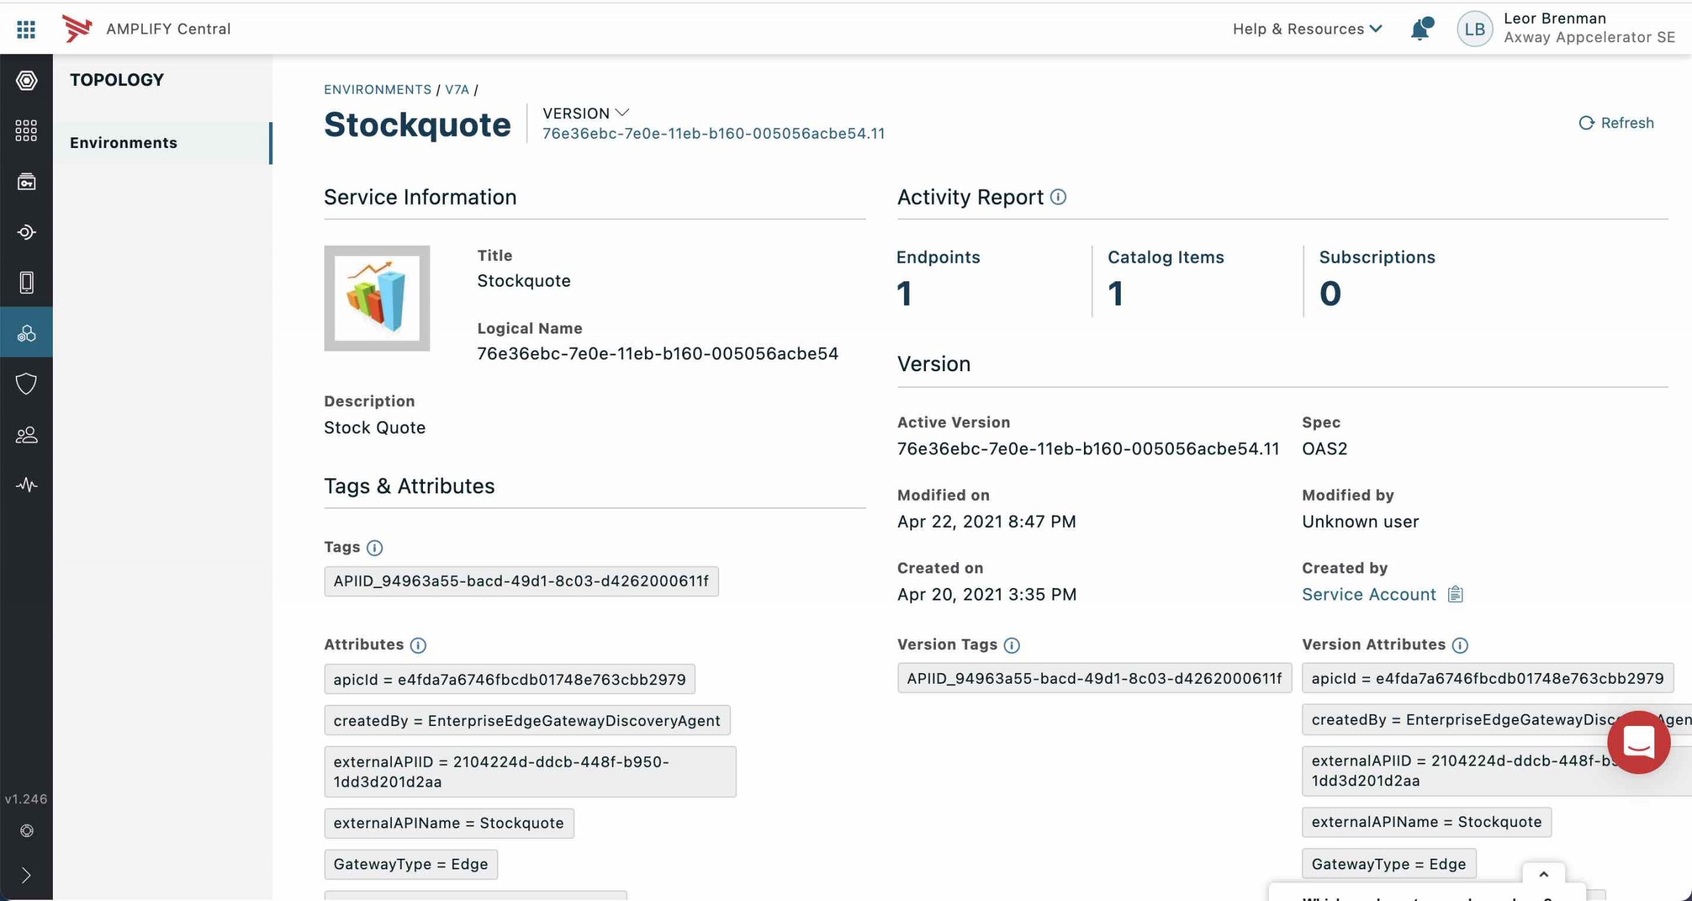Open the Help & Resources dropdown

coord(1307,28)
